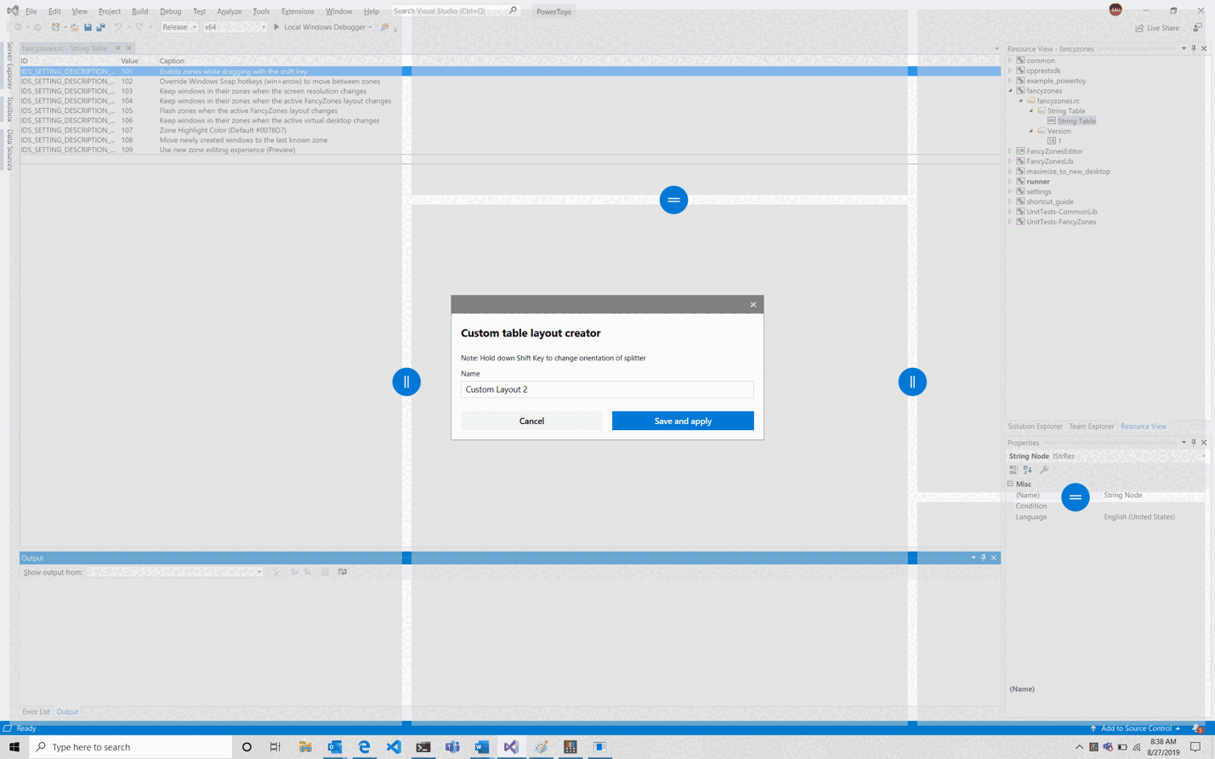Expand the FancyZonesEditor project node
Screen dimensions: 1215x759
point(1008,150)
